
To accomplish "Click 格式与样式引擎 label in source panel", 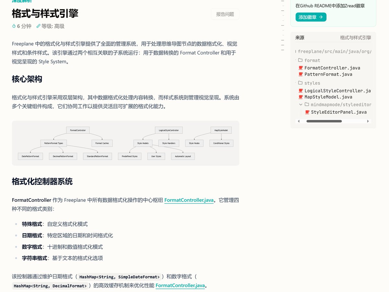I will click(x=356, y=38).
